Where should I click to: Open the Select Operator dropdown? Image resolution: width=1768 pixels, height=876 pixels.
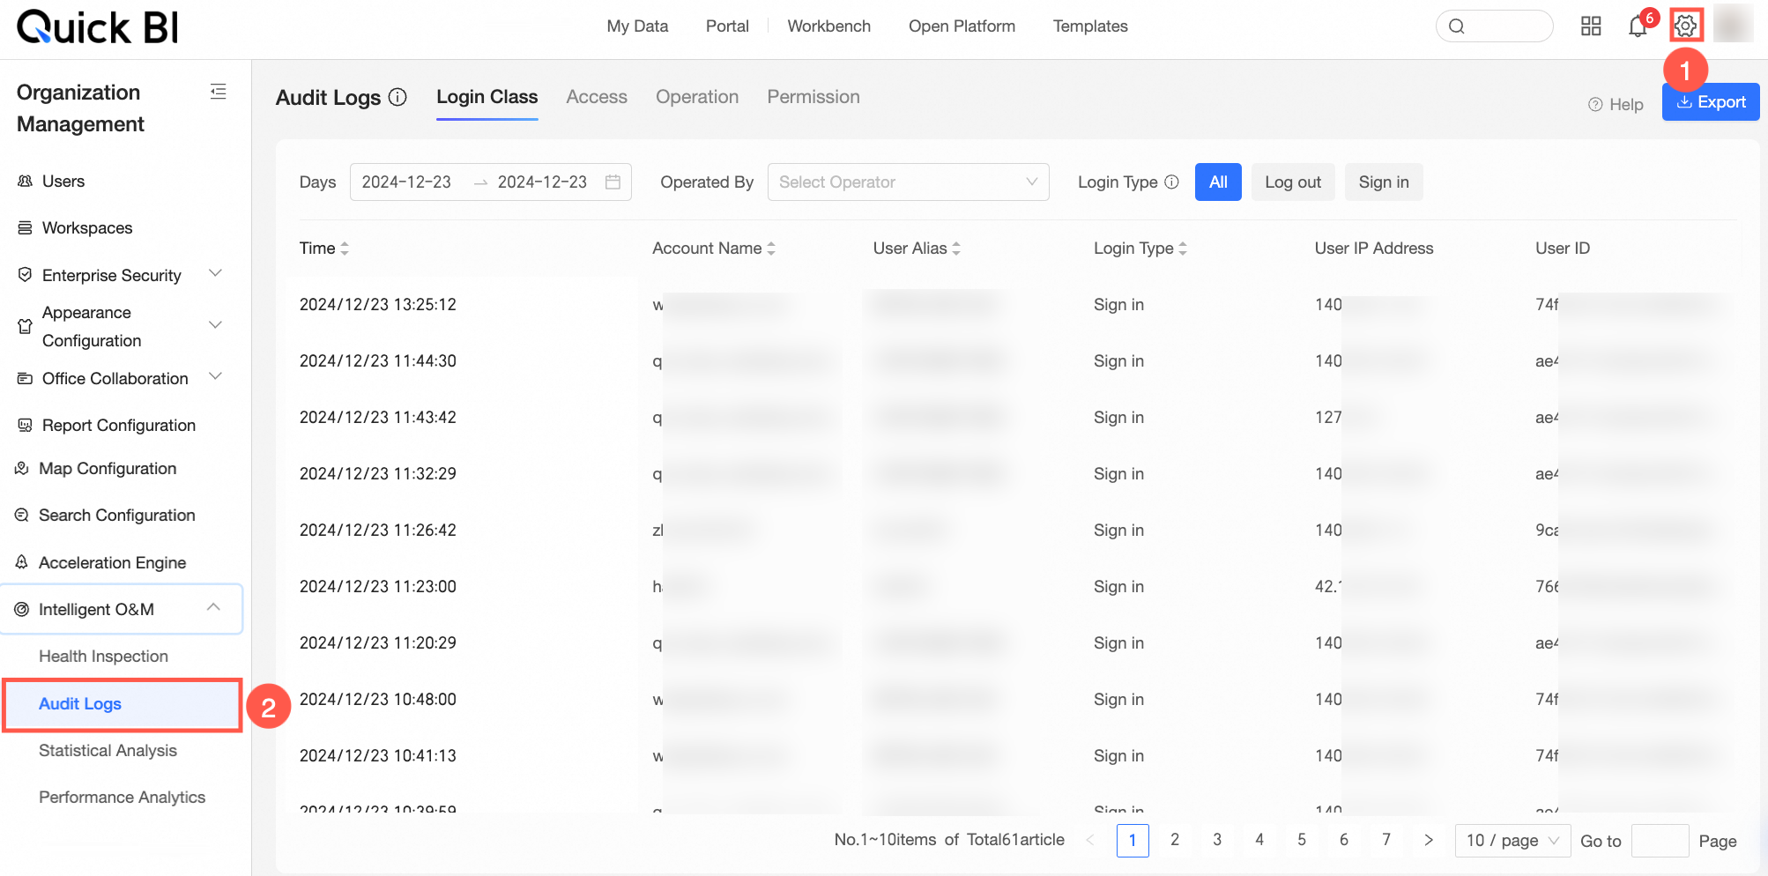908,182
